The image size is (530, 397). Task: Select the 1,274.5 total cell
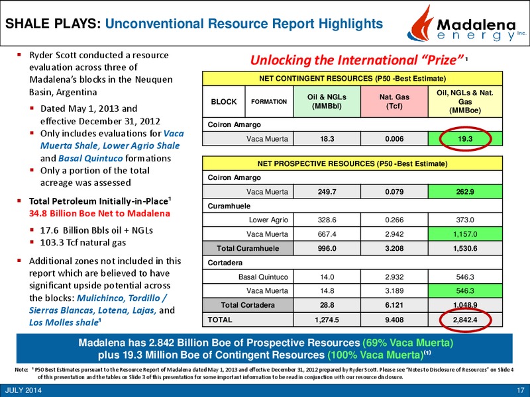click(x=327, y=320)
